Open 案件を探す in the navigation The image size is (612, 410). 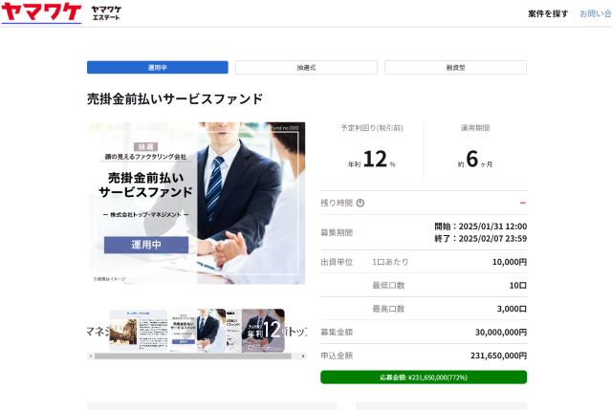click(548, 13)
